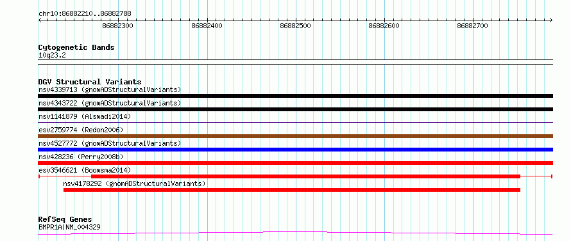Click the esv2759774 (Redon2006) label
Viewport: 571px width, 241px height.
(x=81, y=130)
